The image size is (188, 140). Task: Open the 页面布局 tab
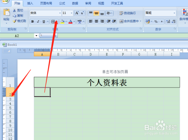[46, 3]
